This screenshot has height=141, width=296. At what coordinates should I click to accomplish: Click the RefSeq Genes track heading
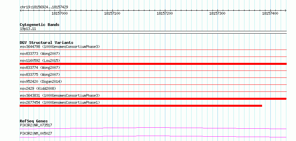(x=34, y=121)
